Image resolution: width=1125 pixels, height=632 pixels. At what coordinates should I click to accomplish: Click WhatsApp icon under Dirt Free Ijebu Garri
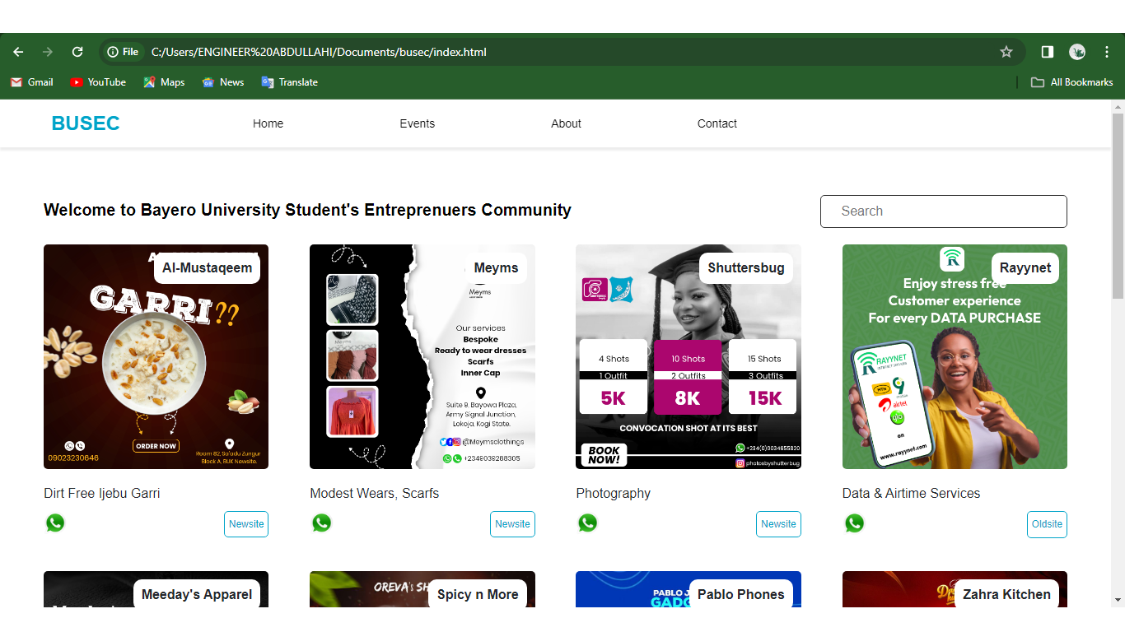tap(55, 523)
